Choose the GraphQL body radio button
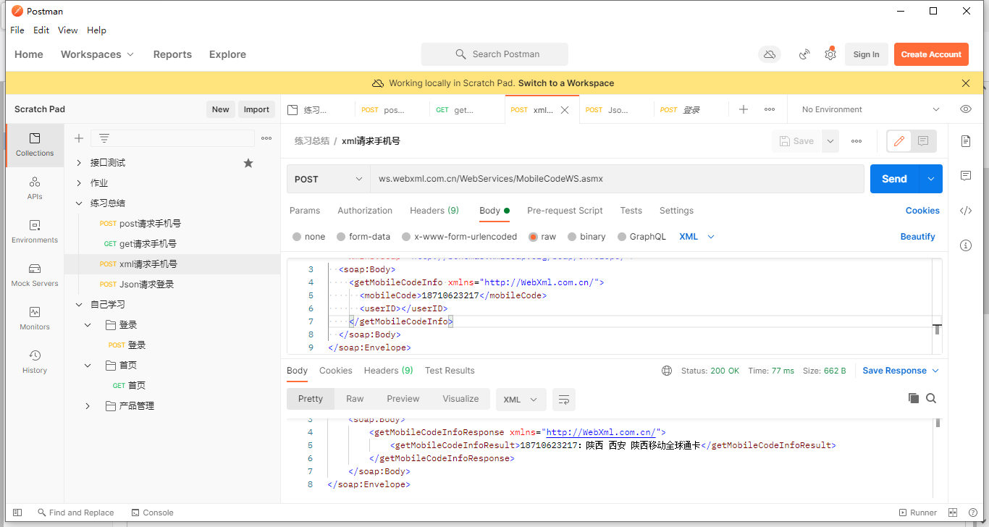The height and width of the screenshot is (527, 989). (x=622, y=237)
